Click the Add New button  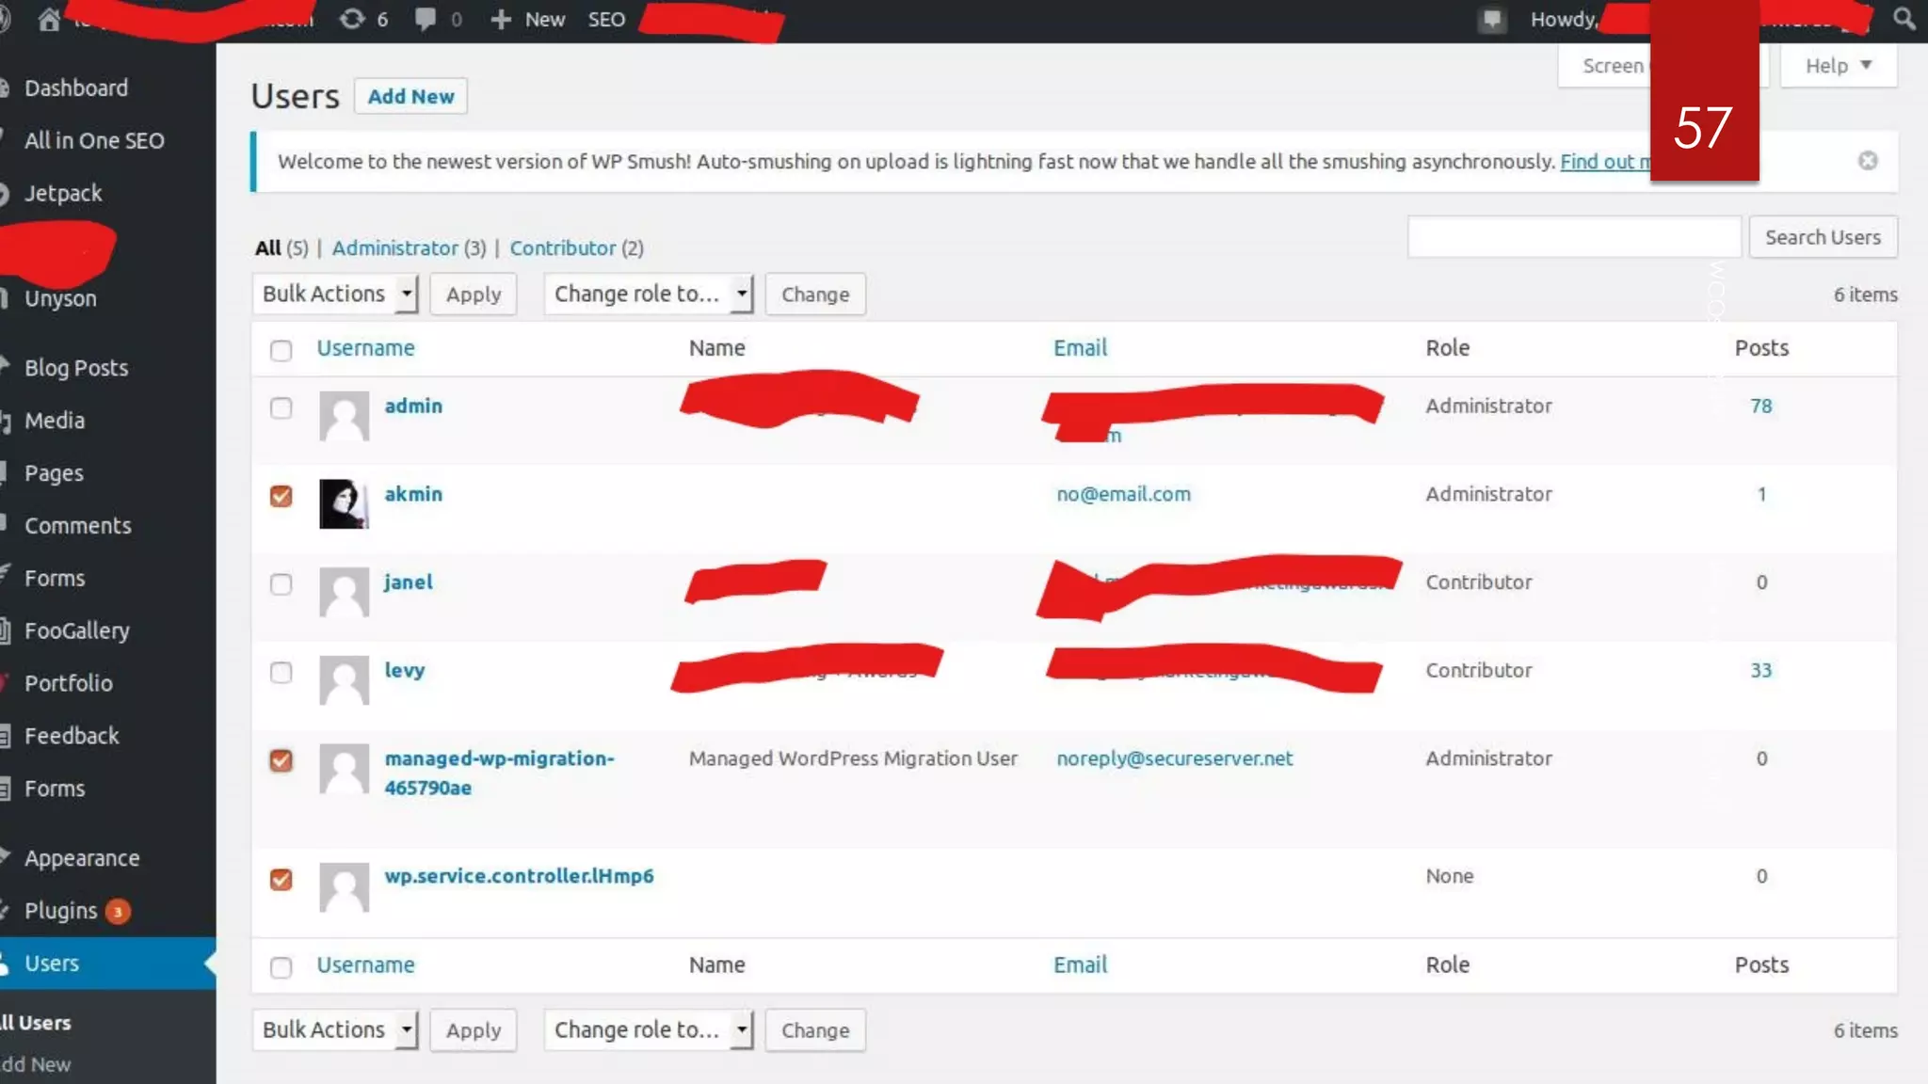(x=410, y=96)
